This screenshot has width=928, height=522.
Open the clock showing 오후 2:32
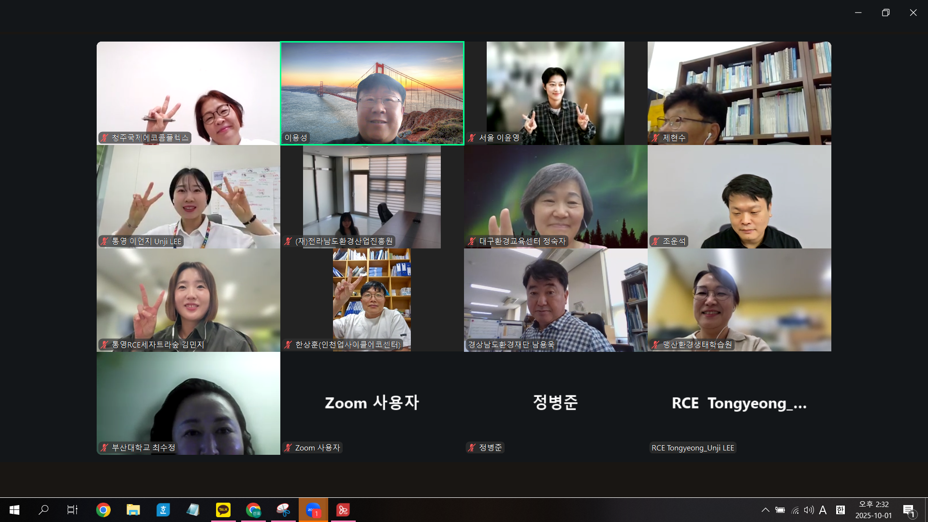873,510
